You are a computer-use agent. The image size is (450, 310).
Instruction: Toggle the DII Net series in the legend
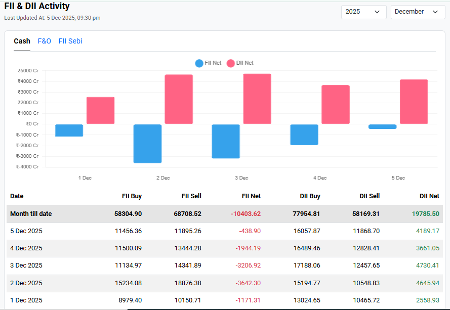pos(239,63)
